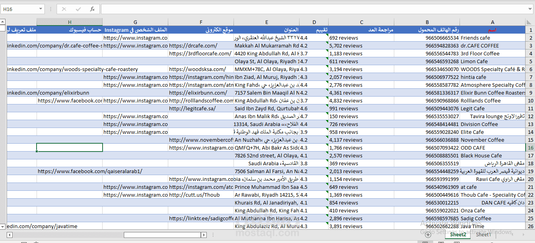
Task: Click the 'November Coffee' cell
Action: pyautogui.click(x=493, y=140)
